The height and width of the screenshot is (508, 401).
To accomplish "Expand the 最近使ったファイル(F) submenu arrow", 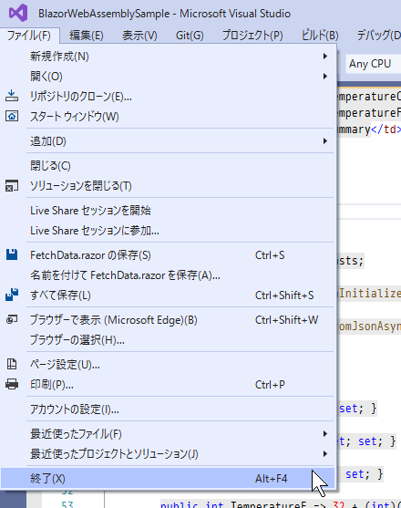I will tap(325, 434).
